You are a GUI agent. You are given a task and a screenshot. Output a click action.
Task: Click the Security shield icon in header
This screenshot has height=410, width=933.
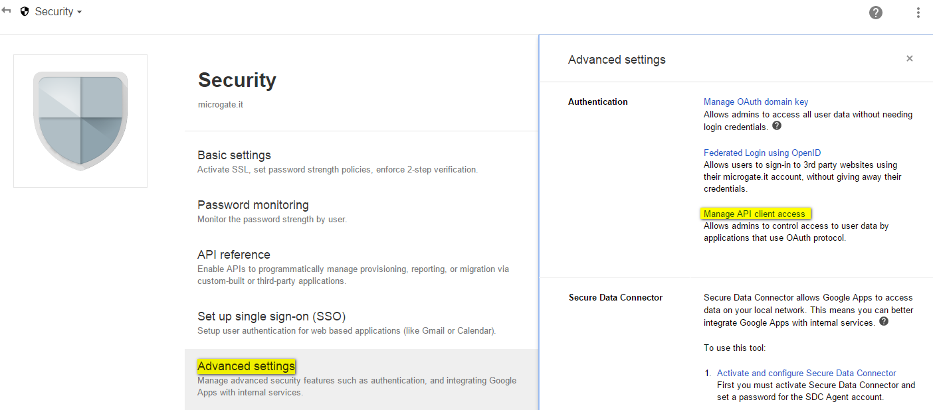point(25,12)
